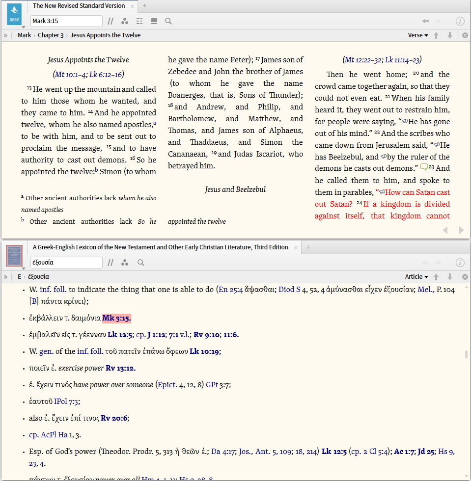The height and width of the screenshot is (481, 471).
Task: Click ἐξουσία entry box in lexicon
Action: point(66,262)
